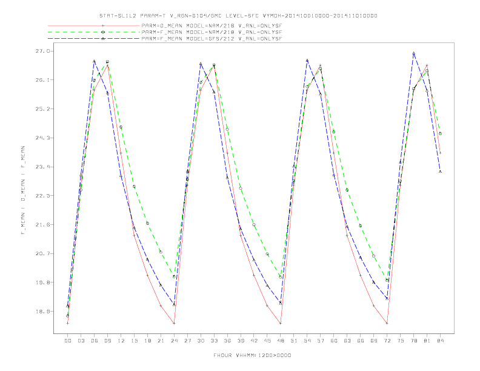The image size is (480, 371).
Task: Click the y-axis tick label 22.5
Action: click(43, 196)
